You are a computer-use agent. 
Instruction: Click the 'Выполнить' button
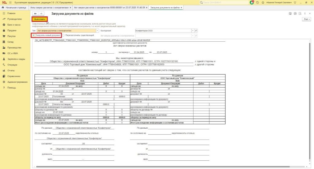[x=40, y=19]
